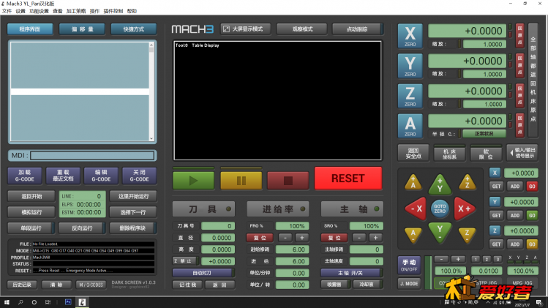548x308 pixels.
Task: Start the program with green play button
Action: point(194,181)
